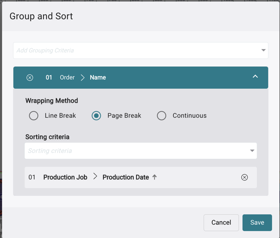
Task: Collapse the Order Name group panel
Action: [255, 77]
